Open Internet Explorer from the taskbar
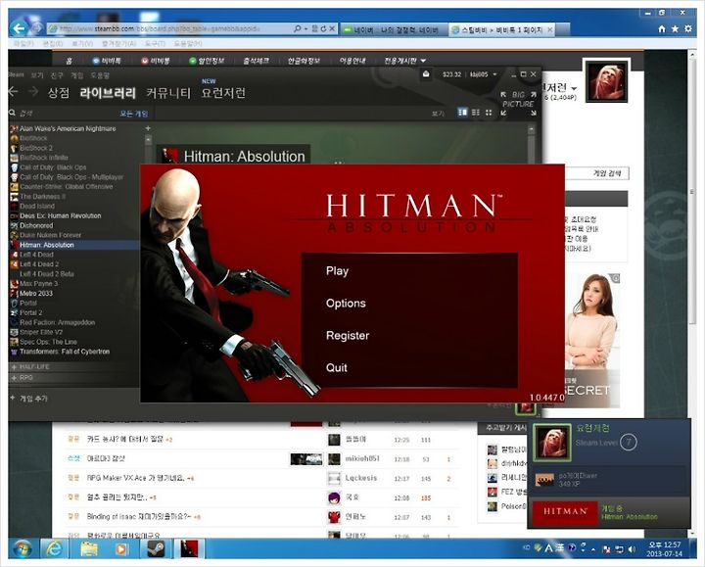This screenshot has width=705, height=567. [54, 549]
